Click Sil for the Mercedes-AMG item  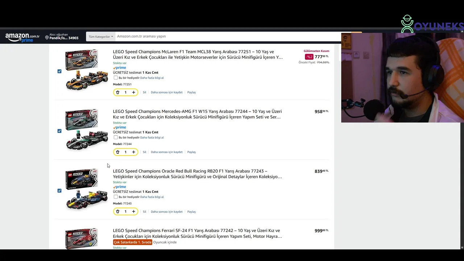point(144,152)
